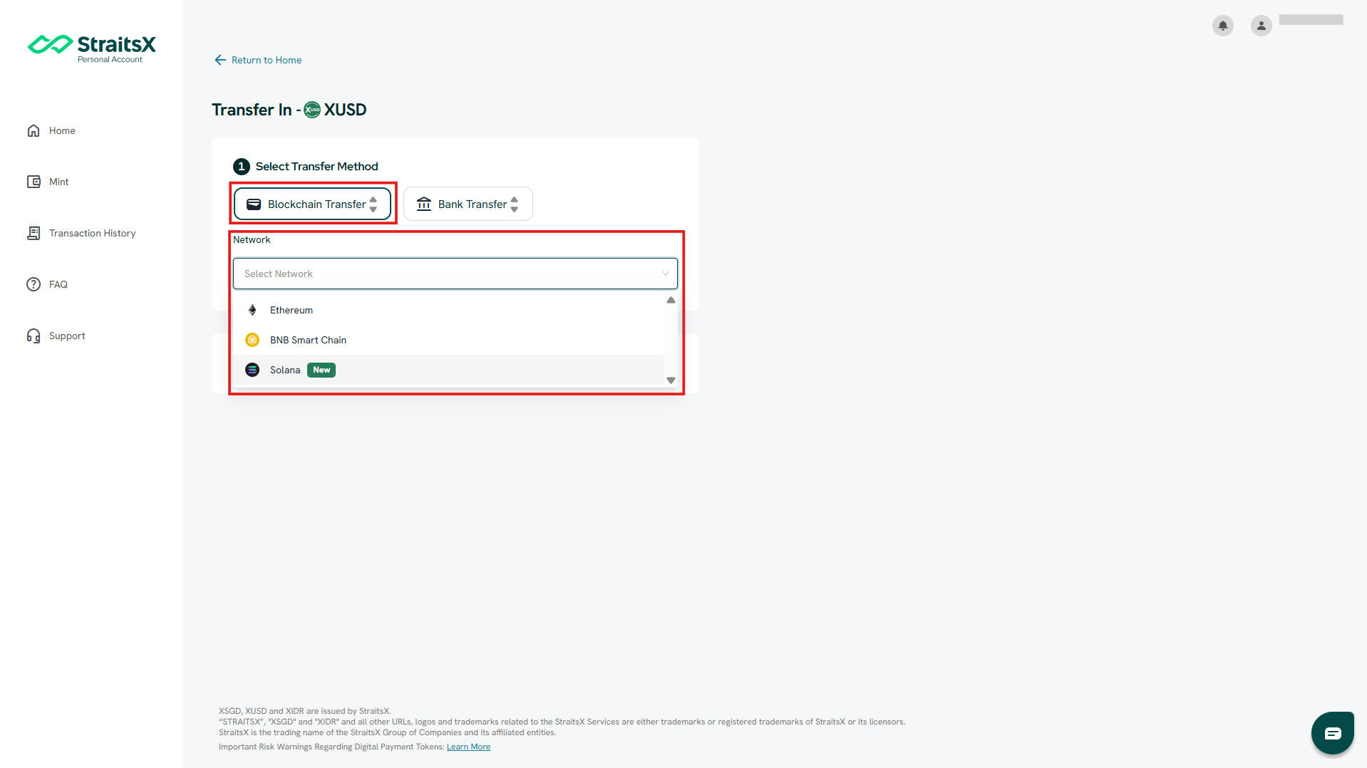Click the FAQ question mark icon
This screenshot has height=768, width=1367.
(33, 284)
